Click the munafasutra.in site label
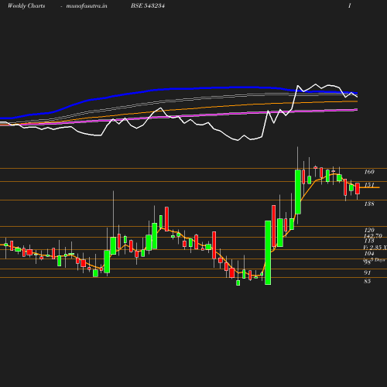This screenshot has height=387, width=387. coord(87,5)
